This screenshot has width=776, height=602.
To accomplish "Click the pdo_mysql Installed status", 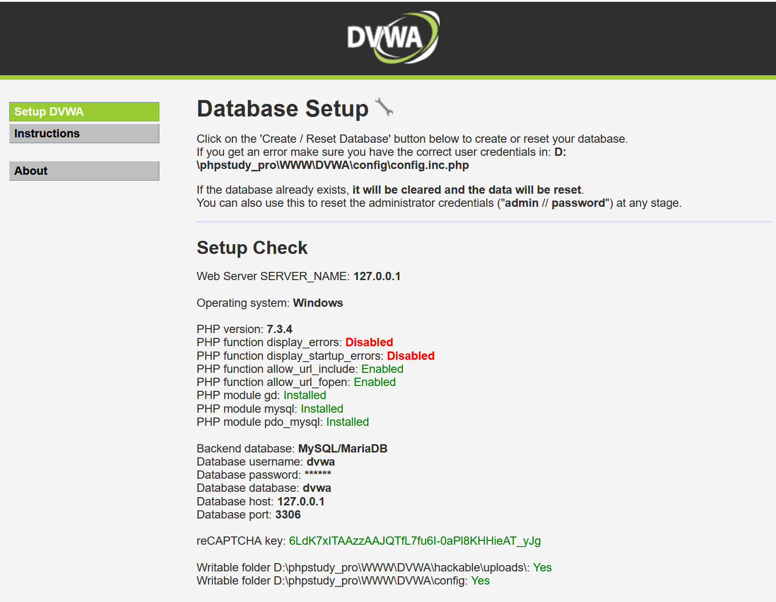I will tap(347, 422).
